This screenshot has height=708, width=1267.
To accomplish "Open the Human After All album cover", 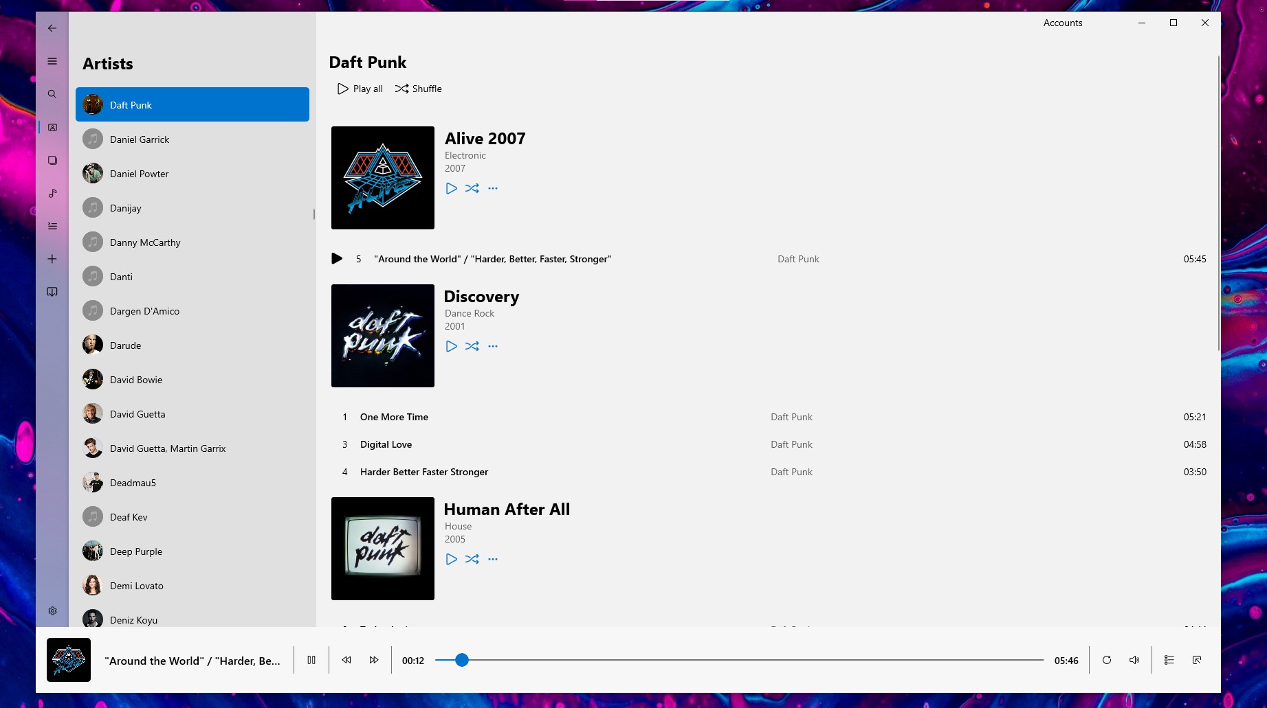I will coord(383,549).
